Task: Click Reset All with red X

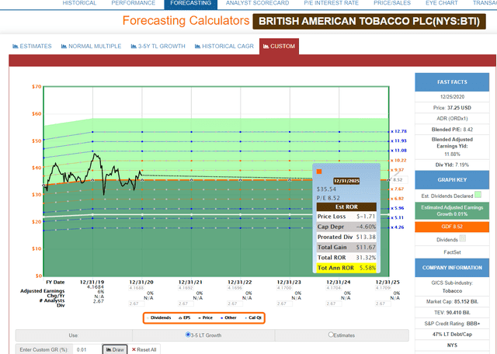Action: point(144,349)
